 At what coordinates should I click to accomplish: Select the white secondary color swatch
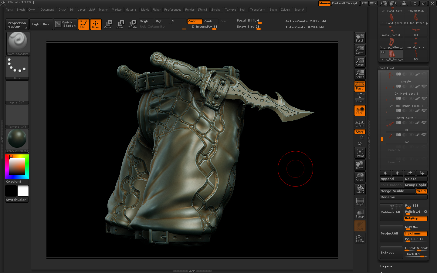[23, 191]
